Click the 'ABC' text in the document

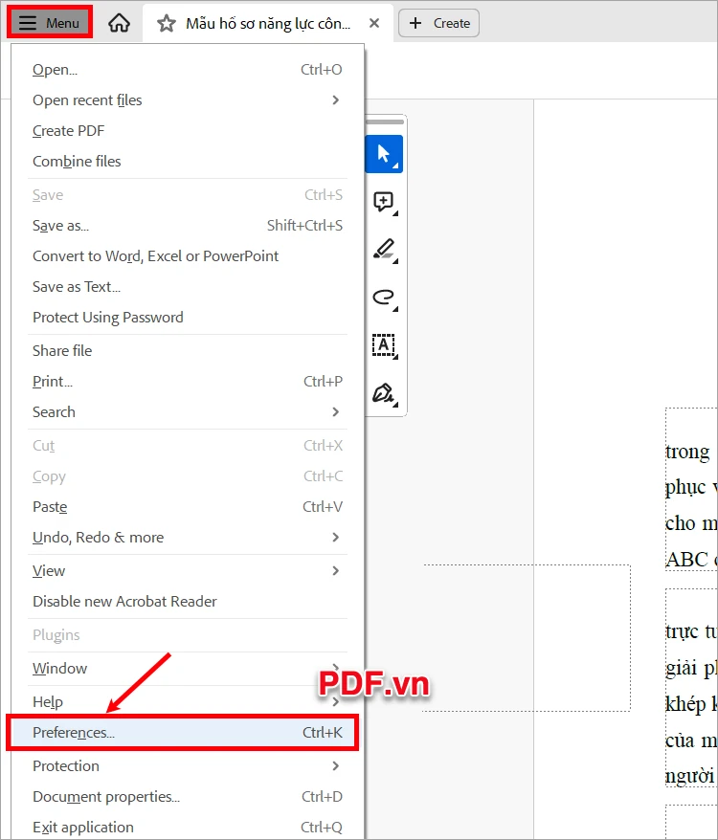[687, 560]
